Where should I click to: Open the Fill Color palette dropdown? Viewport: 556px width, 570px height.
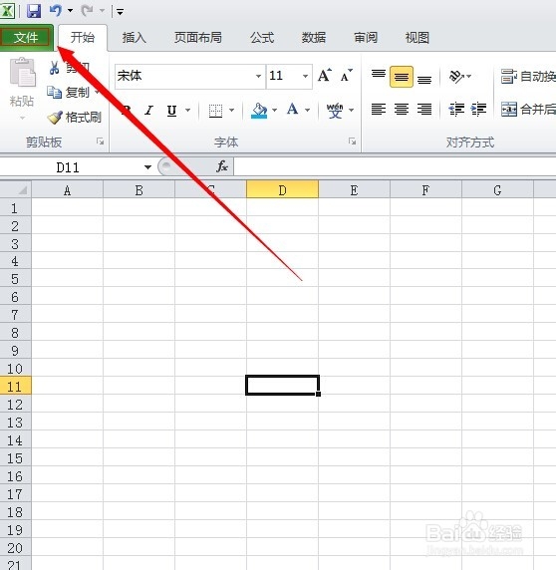pyautogui.click(x=275, y=110)
